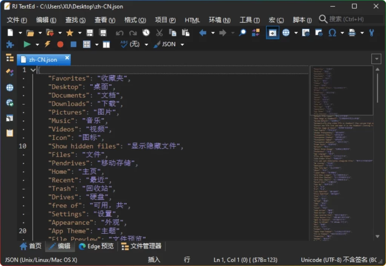Start recording a macro

[60, 44]
